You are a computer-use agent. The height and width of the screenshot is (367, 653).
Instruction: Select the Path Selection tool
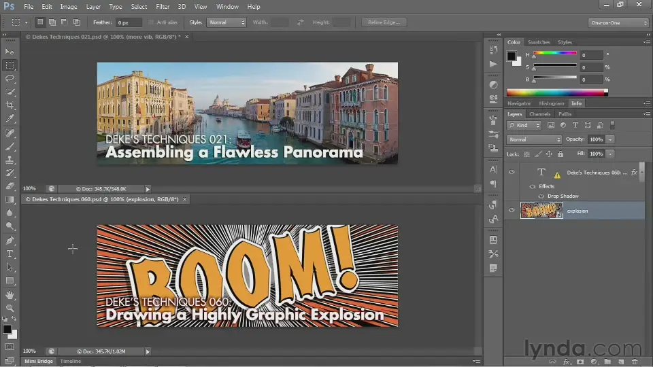click(10, 267)
